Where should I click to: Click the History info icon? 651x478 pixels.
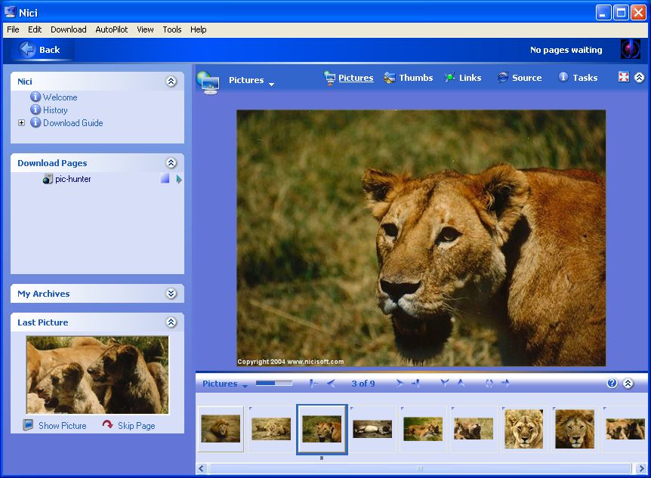click(x=35, y=109)
